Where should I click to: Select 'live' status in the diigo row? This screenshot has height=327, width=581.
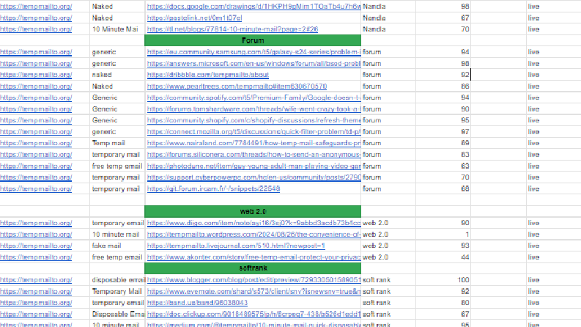[554, 223]
